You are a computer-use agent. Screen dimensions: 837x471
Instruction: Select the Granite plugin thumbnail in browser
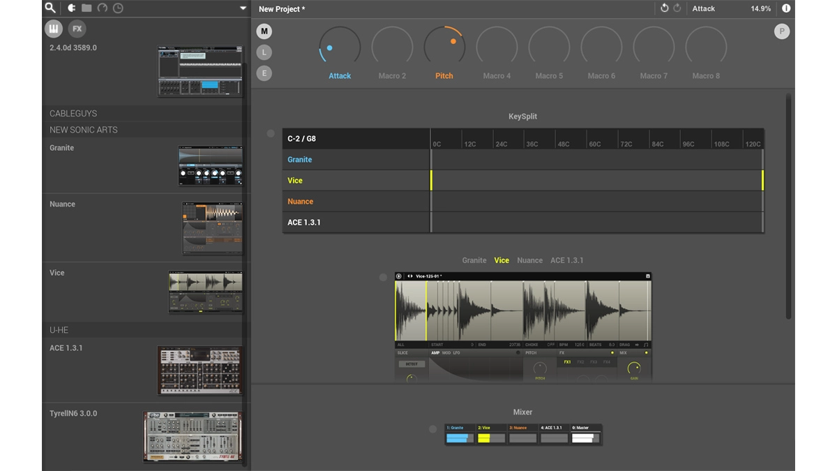click(x=210, y=166)
